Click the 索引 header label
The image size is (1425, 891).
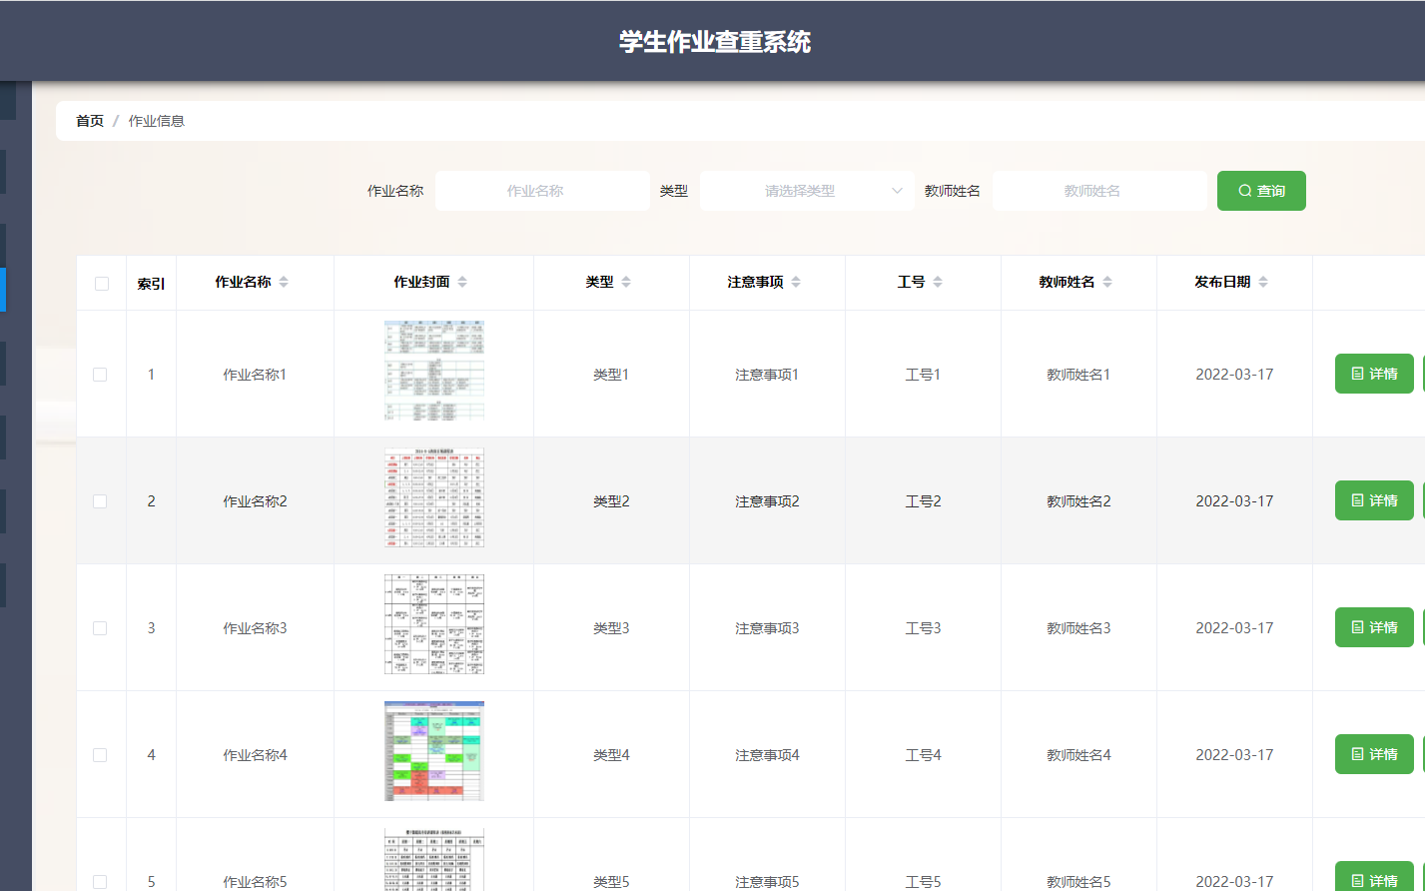pyautogui.click(x=151, y=284)
